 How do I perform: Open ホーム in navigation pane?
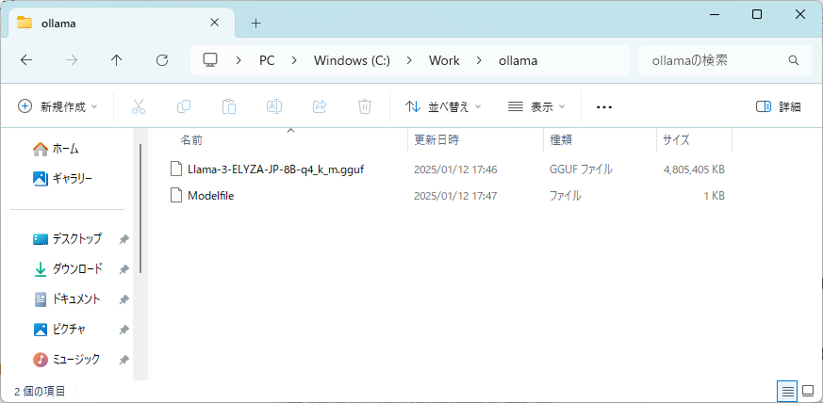(56, 149)
